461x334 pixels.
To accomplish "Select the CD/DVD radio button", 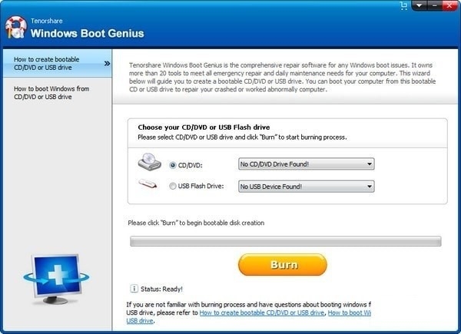I will 173,165.
